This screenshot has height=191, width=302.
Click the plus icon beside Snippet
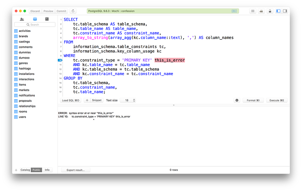(87, 100)
